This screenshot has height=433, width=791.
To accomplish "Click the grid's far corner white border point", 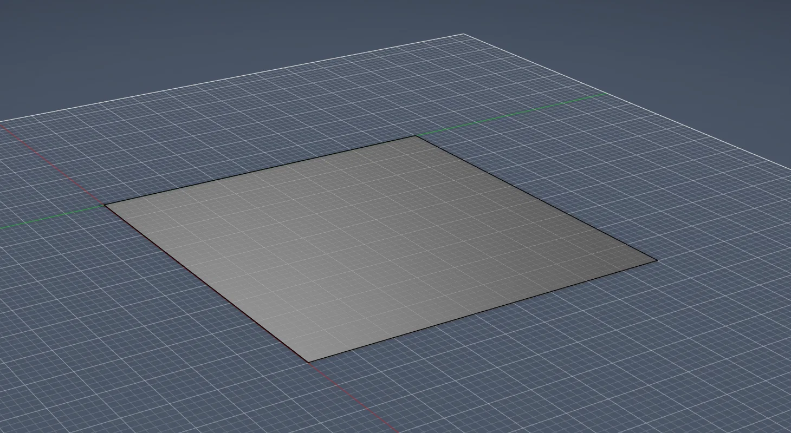I will pos(464,34).
